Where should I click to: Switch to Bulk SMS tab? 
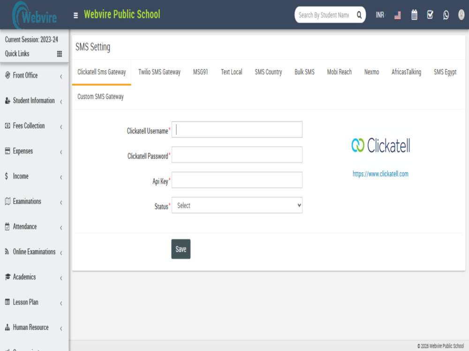(304, 72)
